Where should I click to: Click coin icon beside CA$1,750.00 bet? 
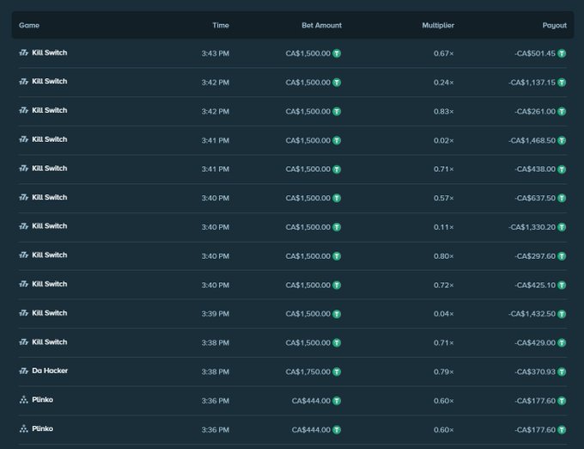point(337,372)
